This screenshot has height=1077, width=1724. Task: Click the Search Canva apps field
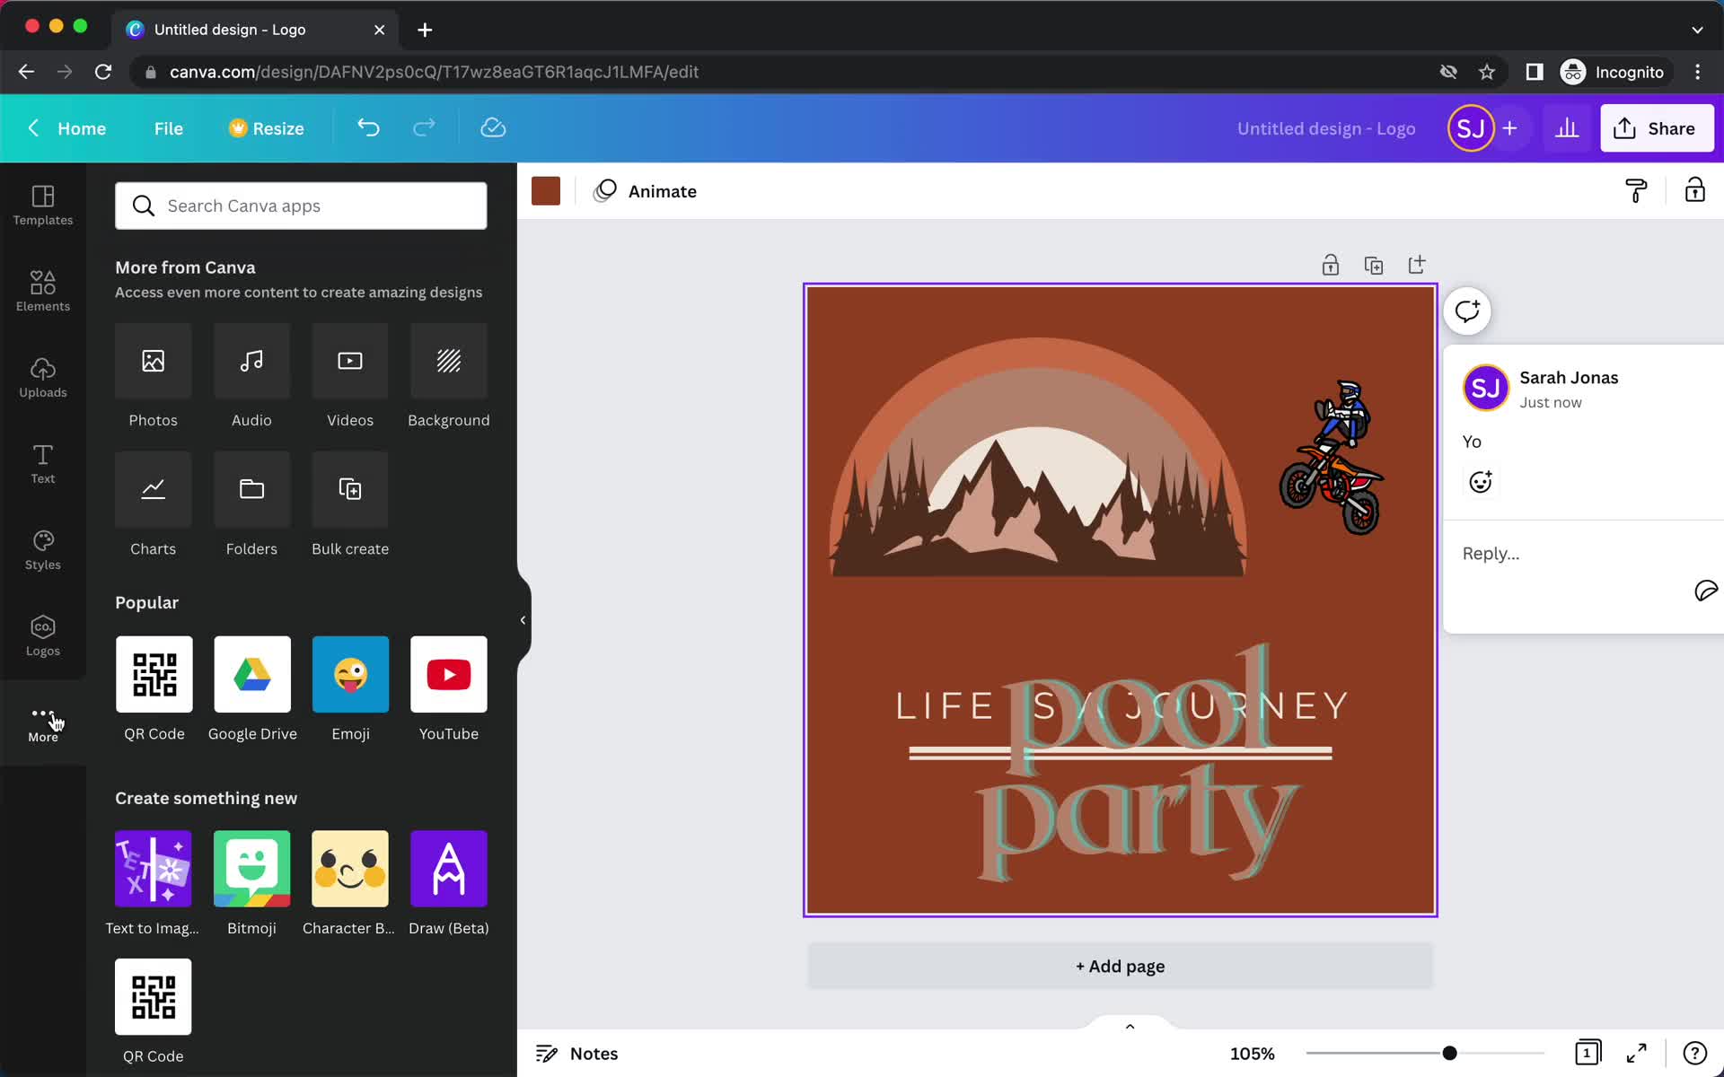coord(301,206)
